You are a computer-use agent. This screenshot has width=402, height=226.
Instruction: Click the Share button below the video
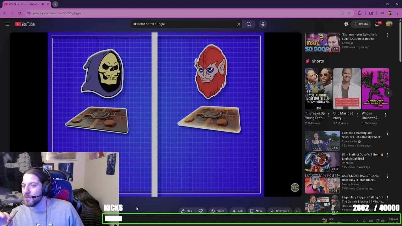217,211
